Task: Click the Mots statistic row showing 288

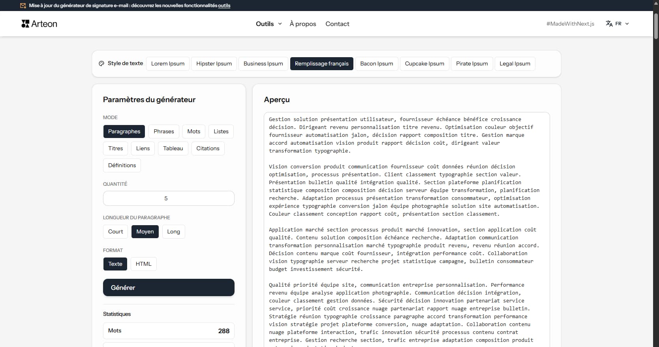Action: click(x=169, y=331)
